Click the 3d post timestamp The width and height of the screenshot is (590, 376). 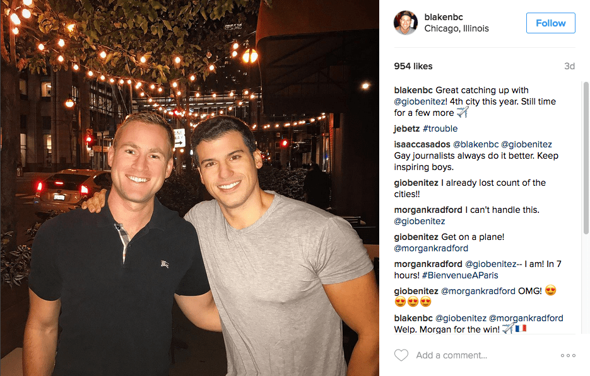[x=569, y=66]
